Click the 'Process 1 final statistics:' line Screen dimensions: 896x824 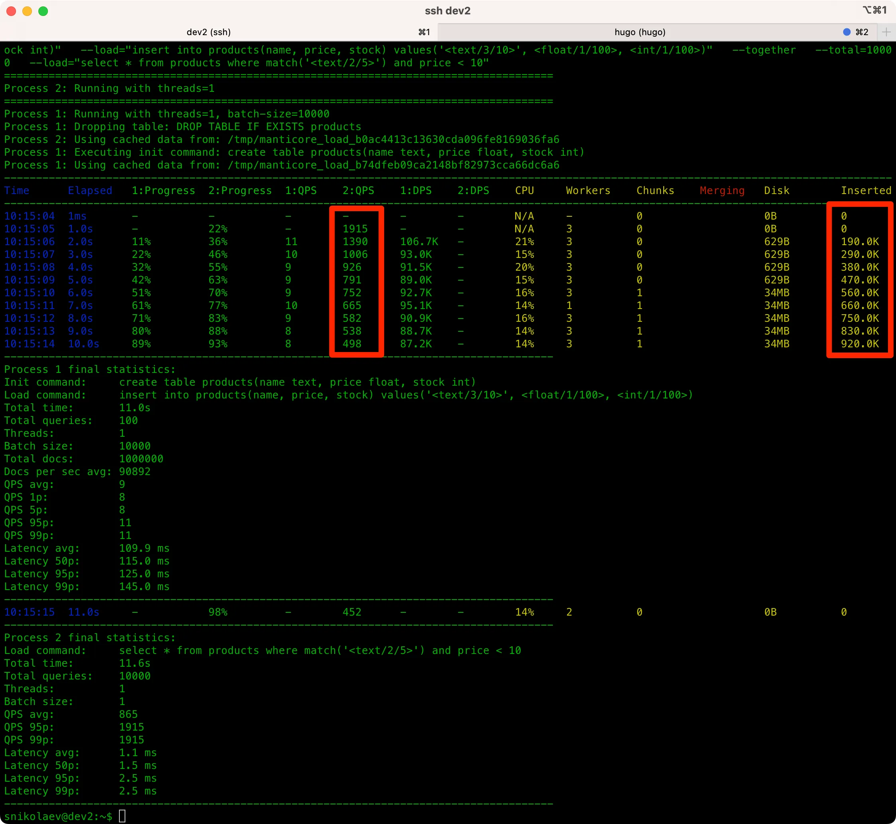pos(90,370)
